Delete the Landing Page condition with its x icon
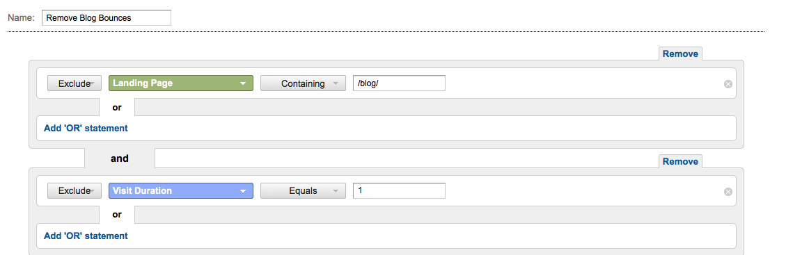 point(728,84)
